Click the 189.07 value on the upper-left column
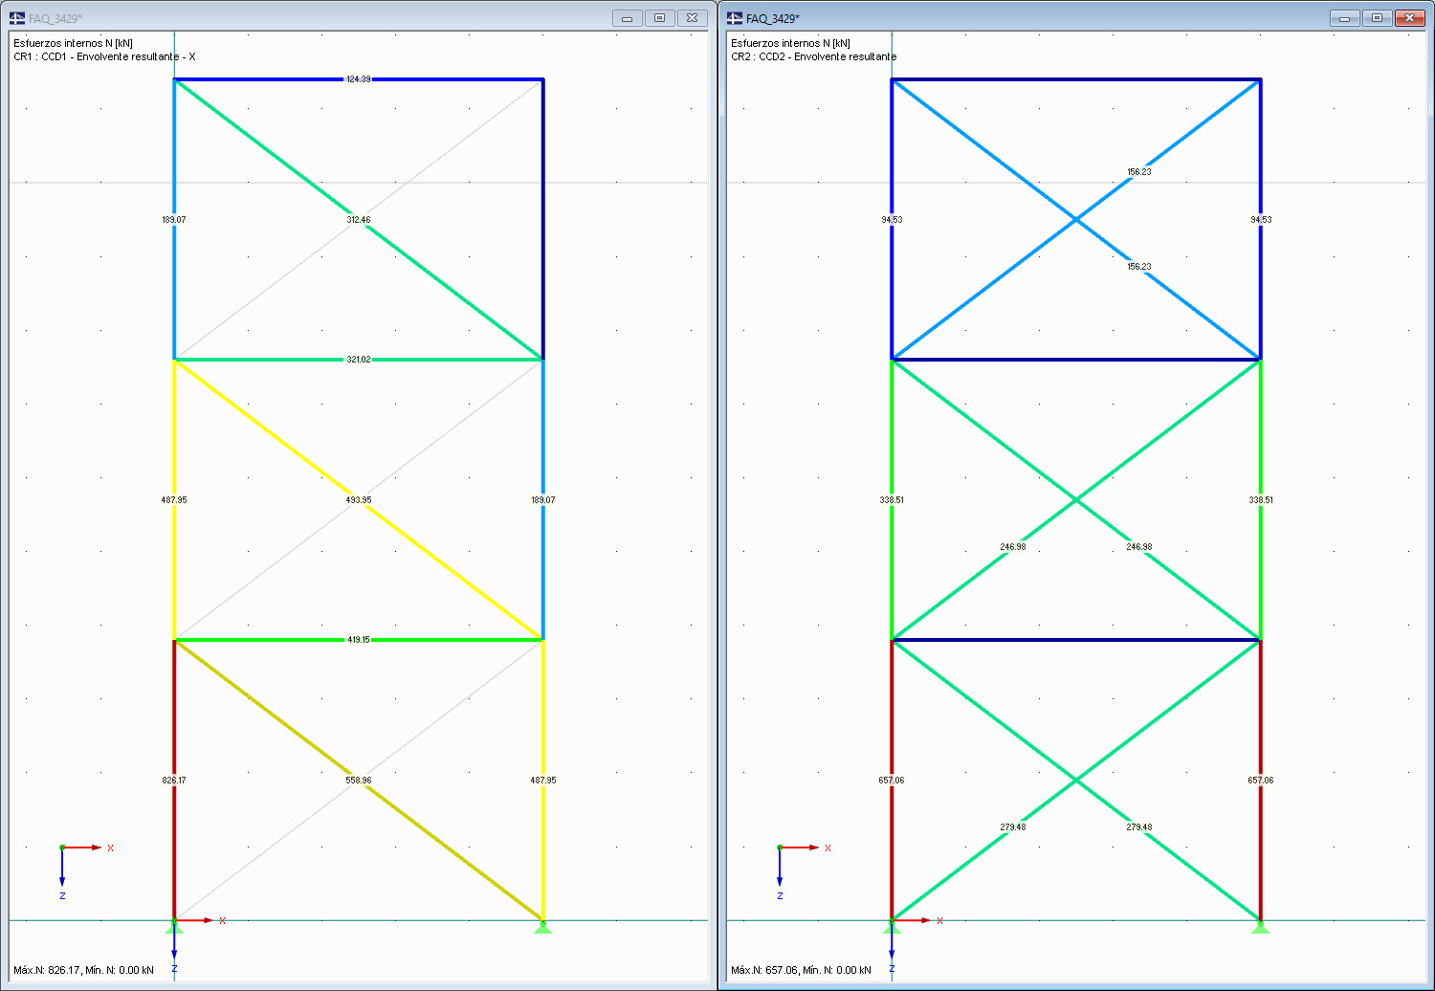 (x=174, y=220)
